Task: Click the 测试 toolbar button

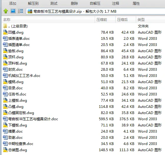Action: (54, 3)
